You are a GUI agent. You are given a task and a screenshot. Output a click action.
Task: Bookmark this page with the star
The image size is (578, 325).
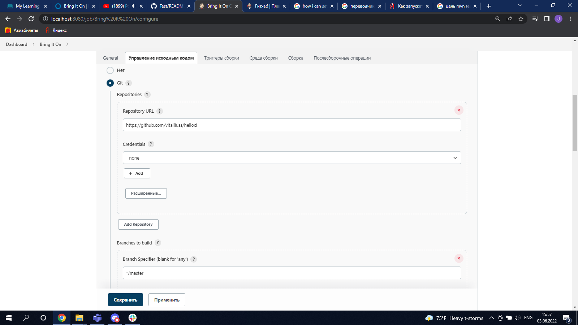click(x=521, y=19)
